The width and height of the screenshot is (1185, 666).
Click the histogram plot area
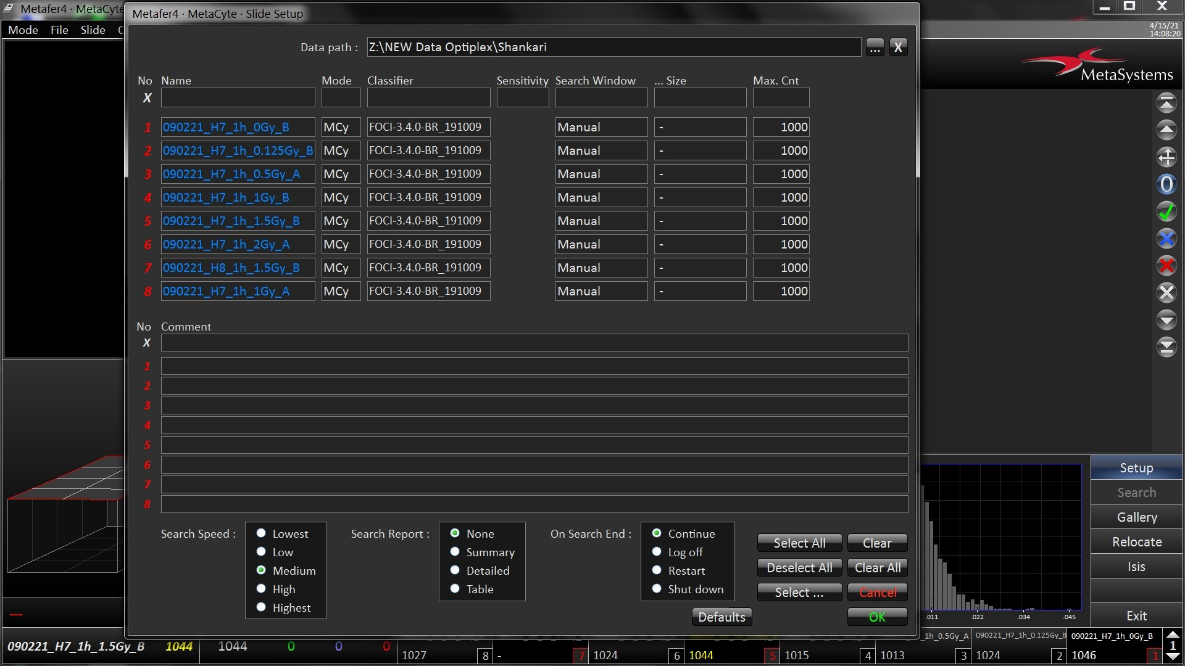click(1000, 536)
